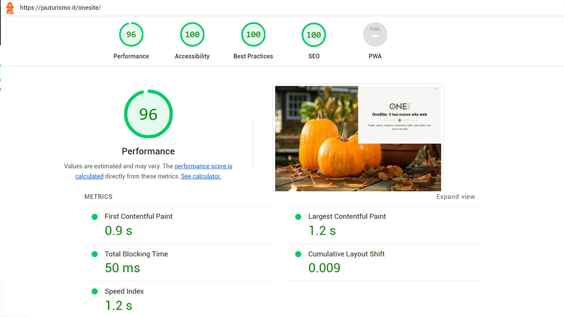Select the Best Practices score gauge
564x317 pixels.
pyautogui.click(x=253, y=35)
